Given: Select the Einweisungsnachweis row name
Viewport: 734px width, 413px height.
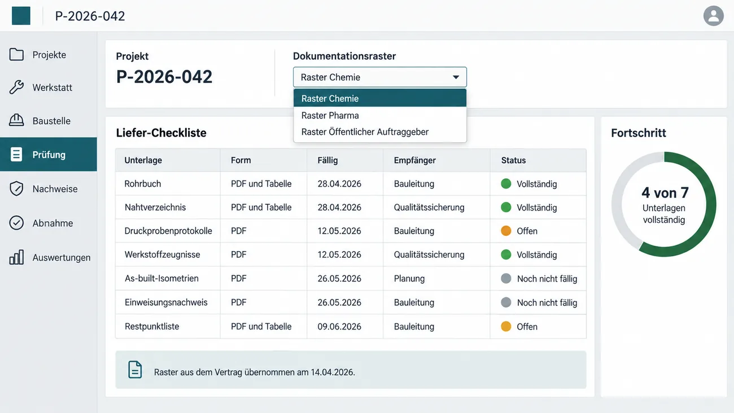Looking at the screenshot, I should pyautogui.click(x=166, y=302).
